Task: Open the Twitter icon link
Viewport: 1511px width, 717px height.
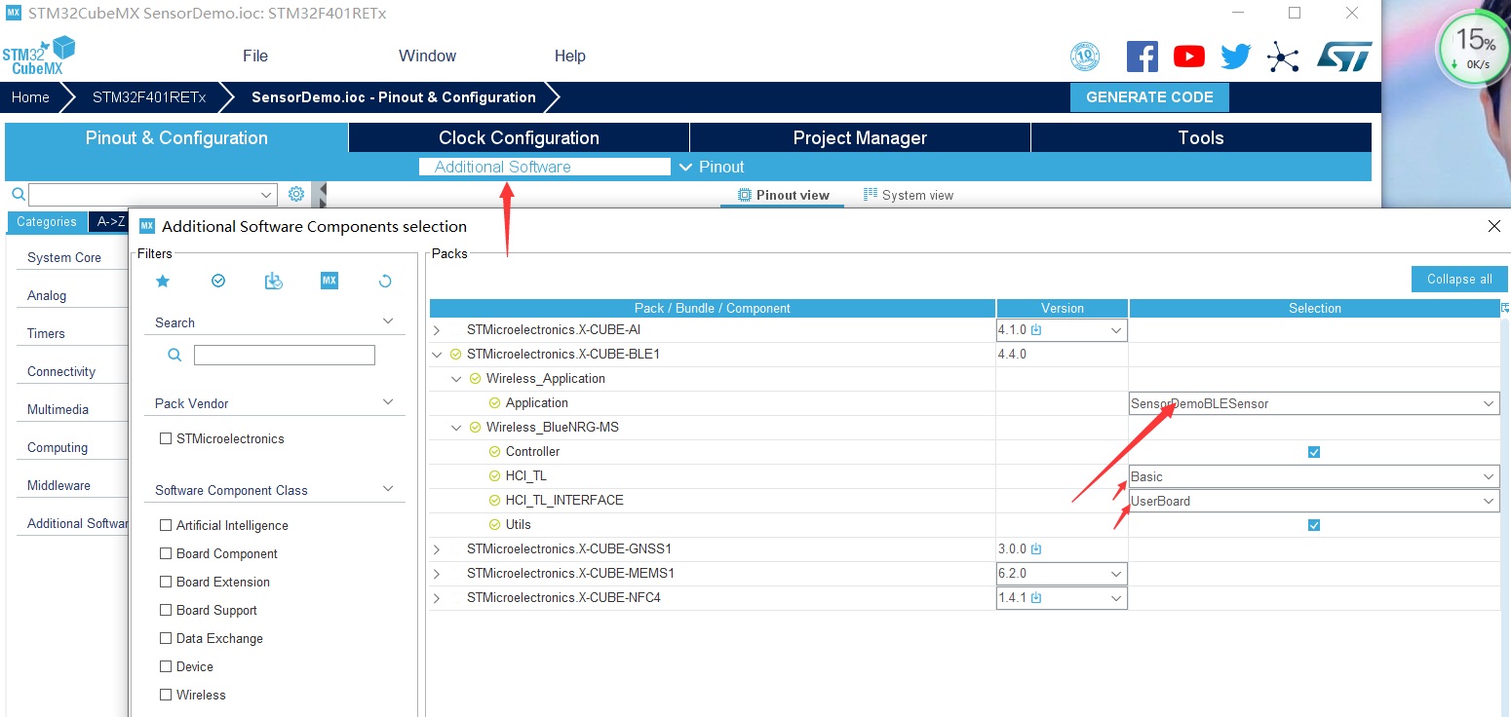Action: pyautogui.click(x=1235, y=57)
